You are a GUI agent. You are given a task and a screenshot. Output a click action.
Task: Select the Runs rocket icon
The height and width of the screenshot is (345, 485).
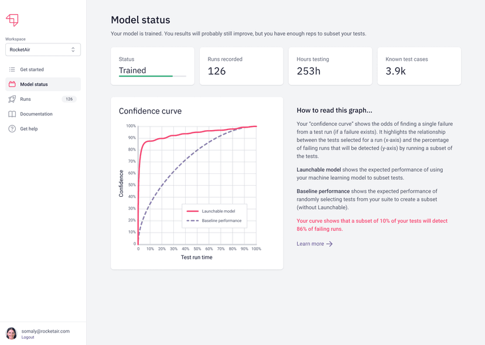(13, 99)
